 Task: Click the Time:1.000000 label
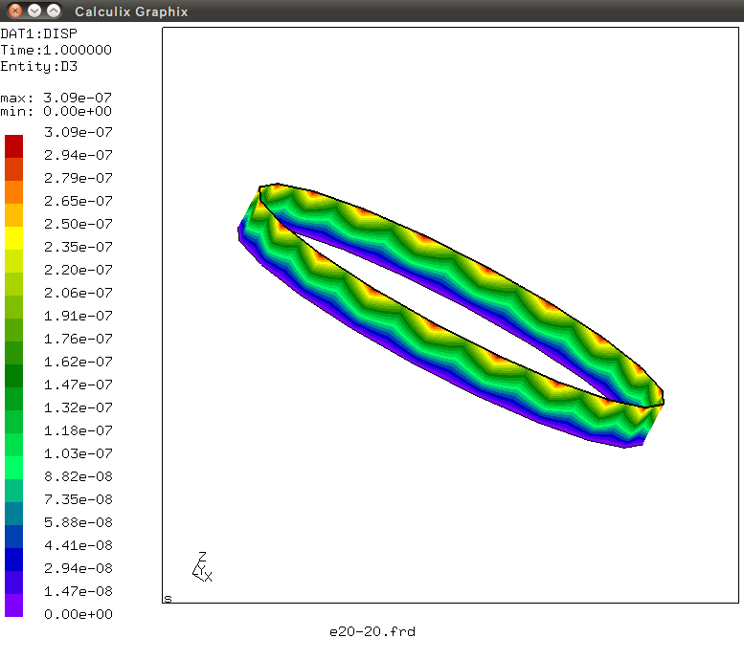56,50
